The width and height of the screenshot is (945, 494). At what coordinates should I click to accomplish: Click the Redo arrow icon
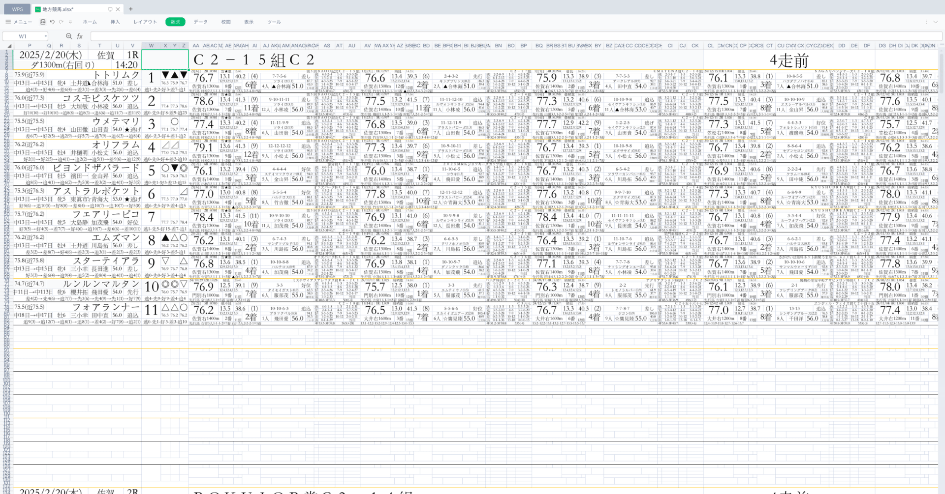click(61, 22)
